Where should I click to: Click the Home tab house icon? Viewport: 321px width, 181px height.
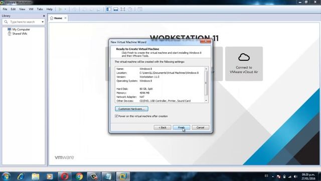point(52,18)
